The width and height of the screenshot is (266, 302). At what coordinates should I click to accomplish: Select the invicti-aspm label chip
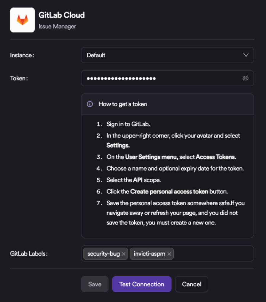(x=149, y=254)
